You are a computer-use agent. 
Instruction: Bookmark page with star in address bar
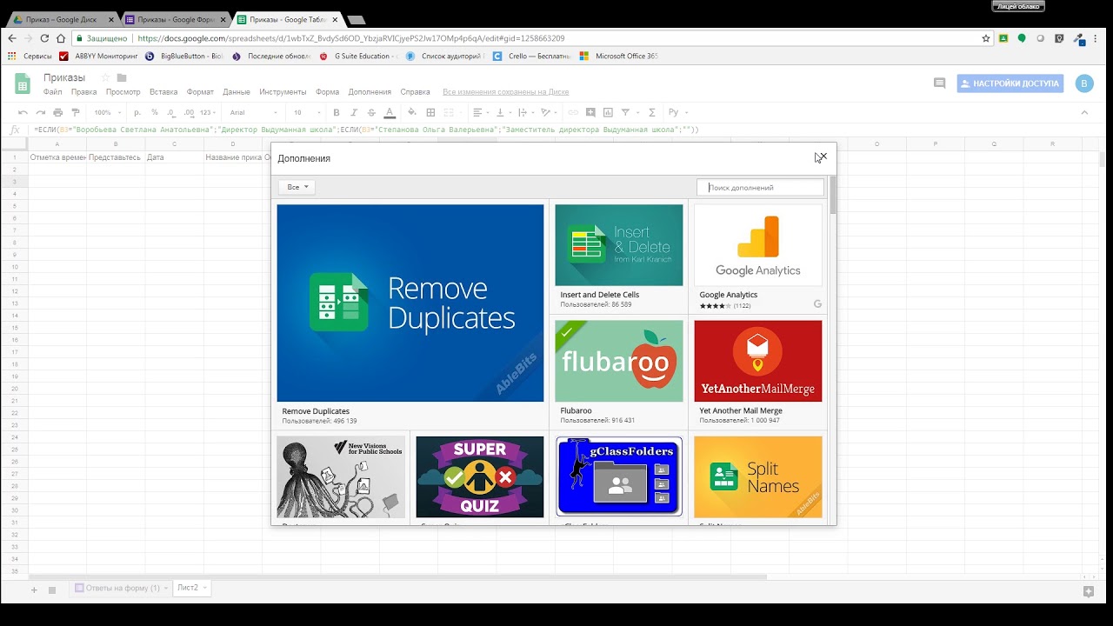(986, 38)
